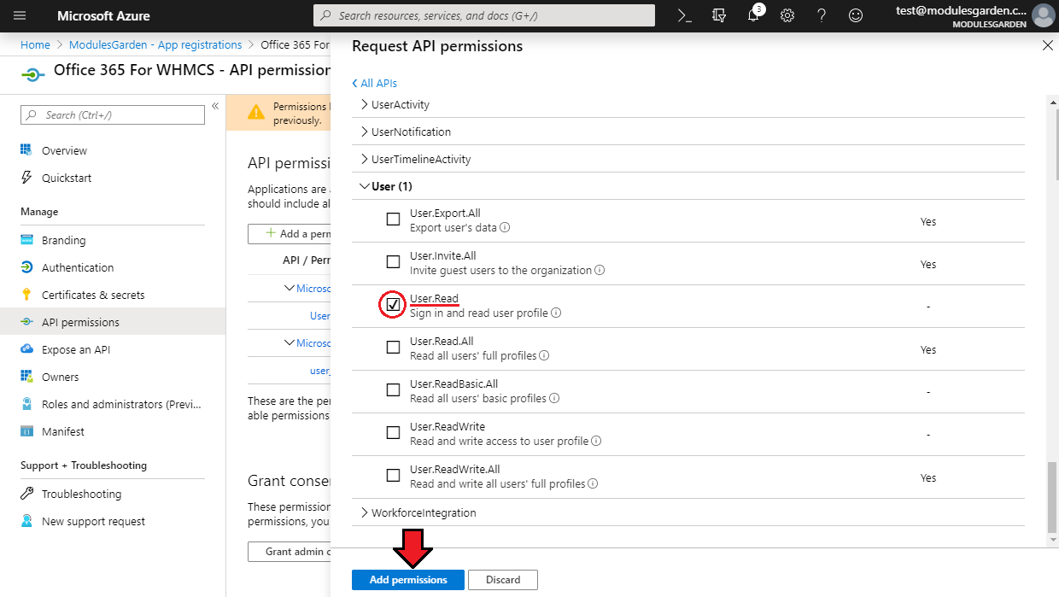Show info for User.Read.All description
Image resolution: width=1059 pixels, height=597 pixels.
(x=544, y=356)
